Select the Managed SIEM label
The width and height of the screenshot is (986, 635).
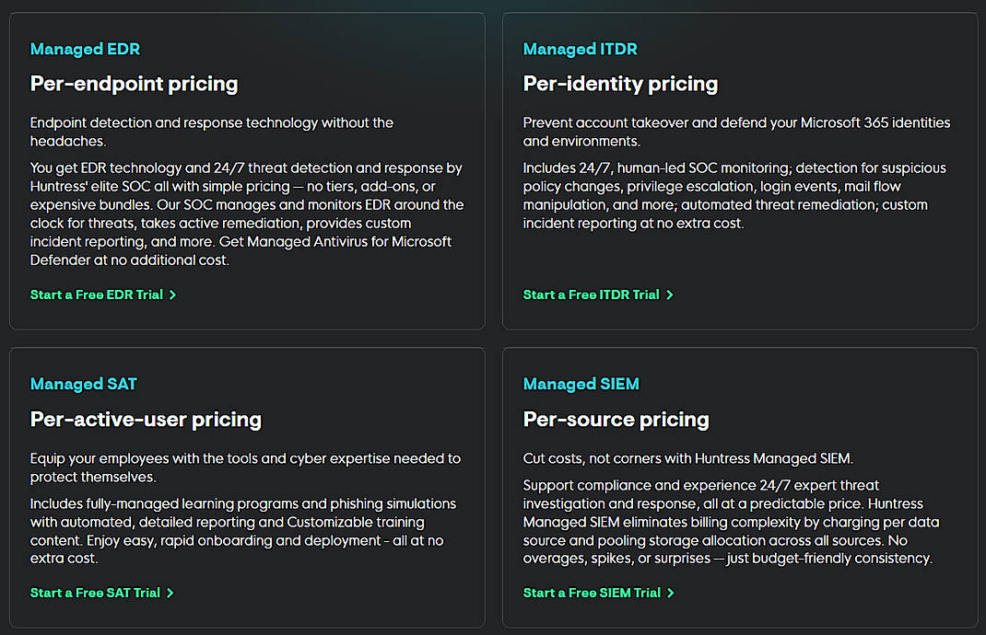581,385
